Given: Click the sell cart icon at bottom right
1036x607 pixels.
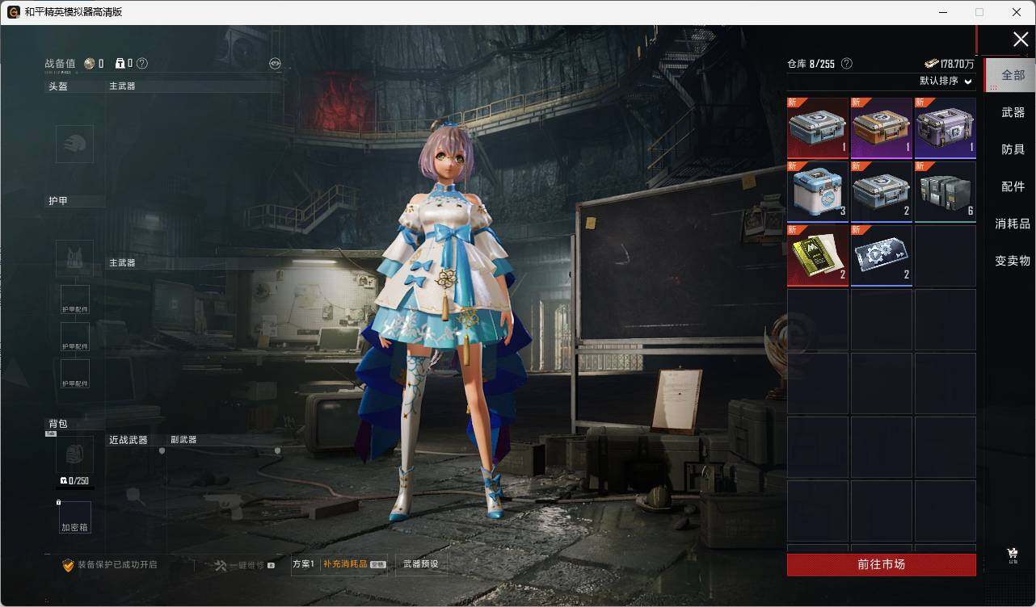Looking at the screenshot, I should (1013, 555).
